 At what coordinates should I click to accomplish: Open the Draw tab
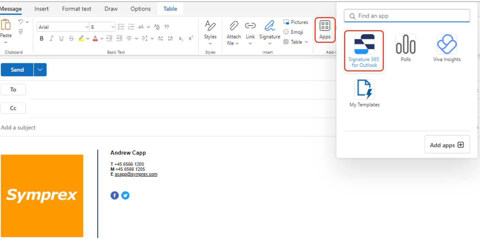click(111, 9)
